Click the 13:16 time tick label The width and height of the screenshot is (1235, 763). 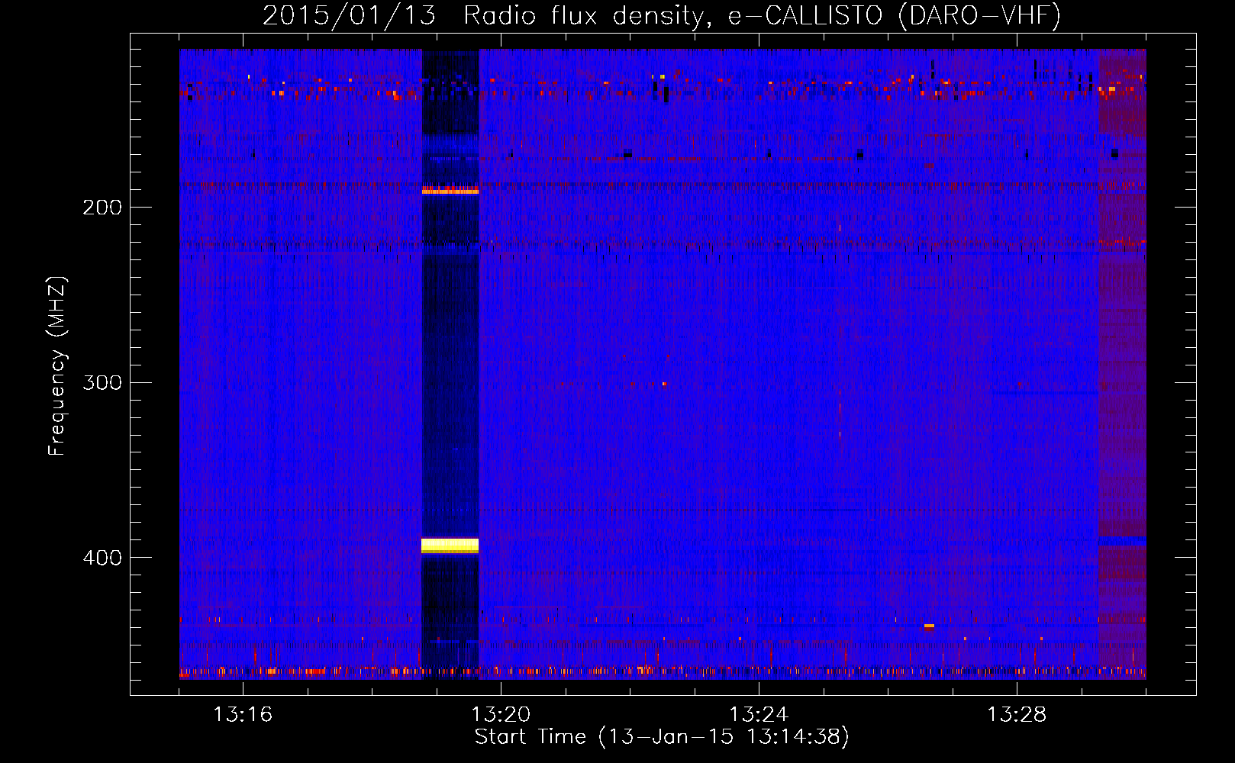pyautogui.click(x=243, y=714)
